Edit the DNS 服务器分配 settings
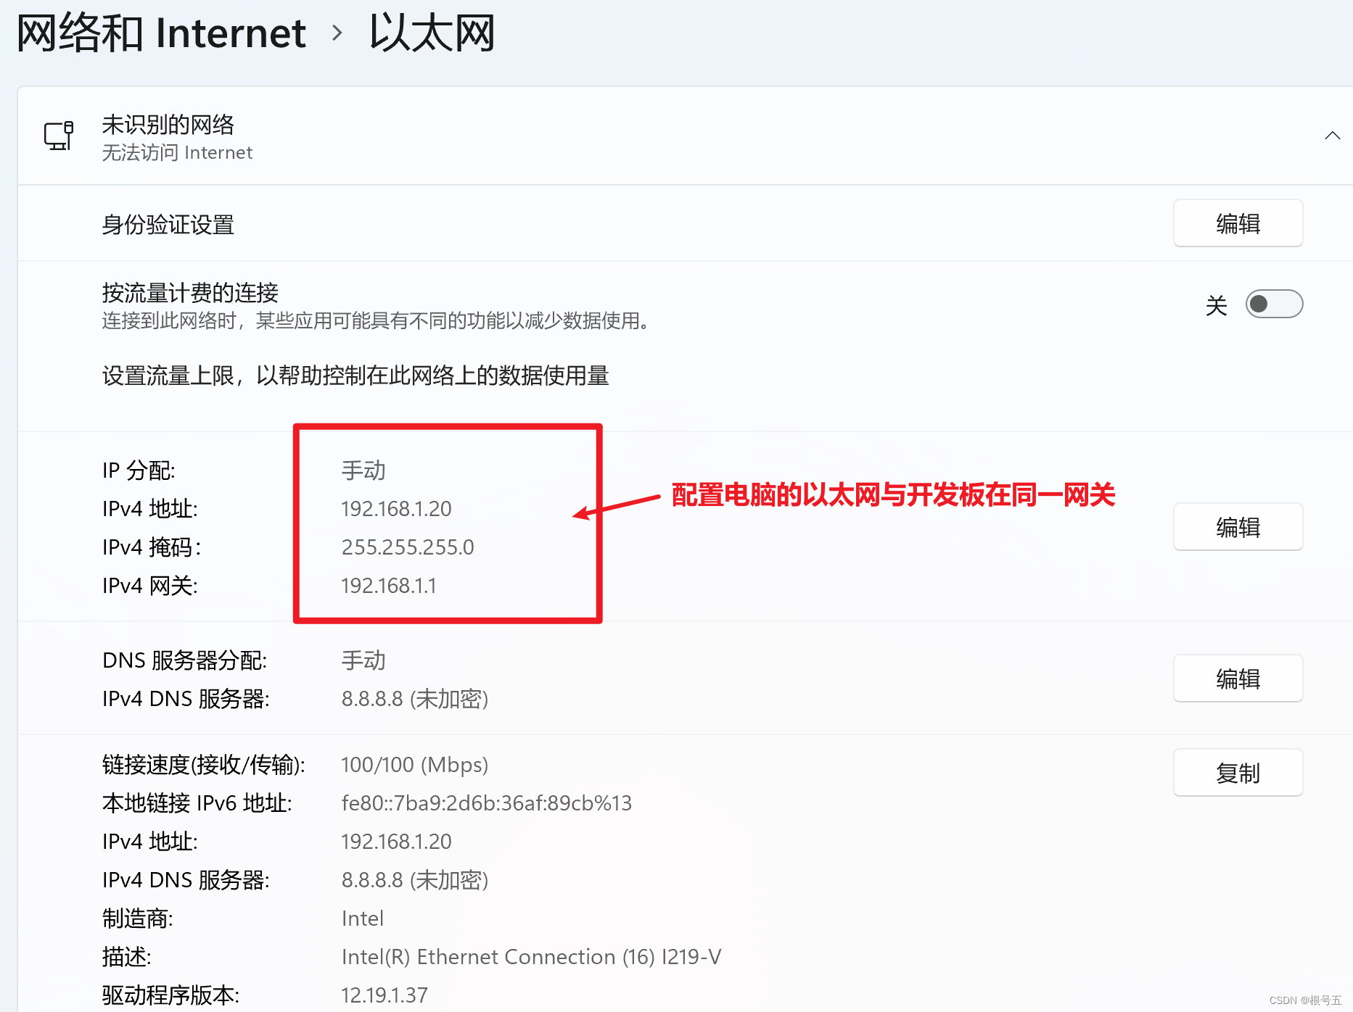 (1238, 679)
